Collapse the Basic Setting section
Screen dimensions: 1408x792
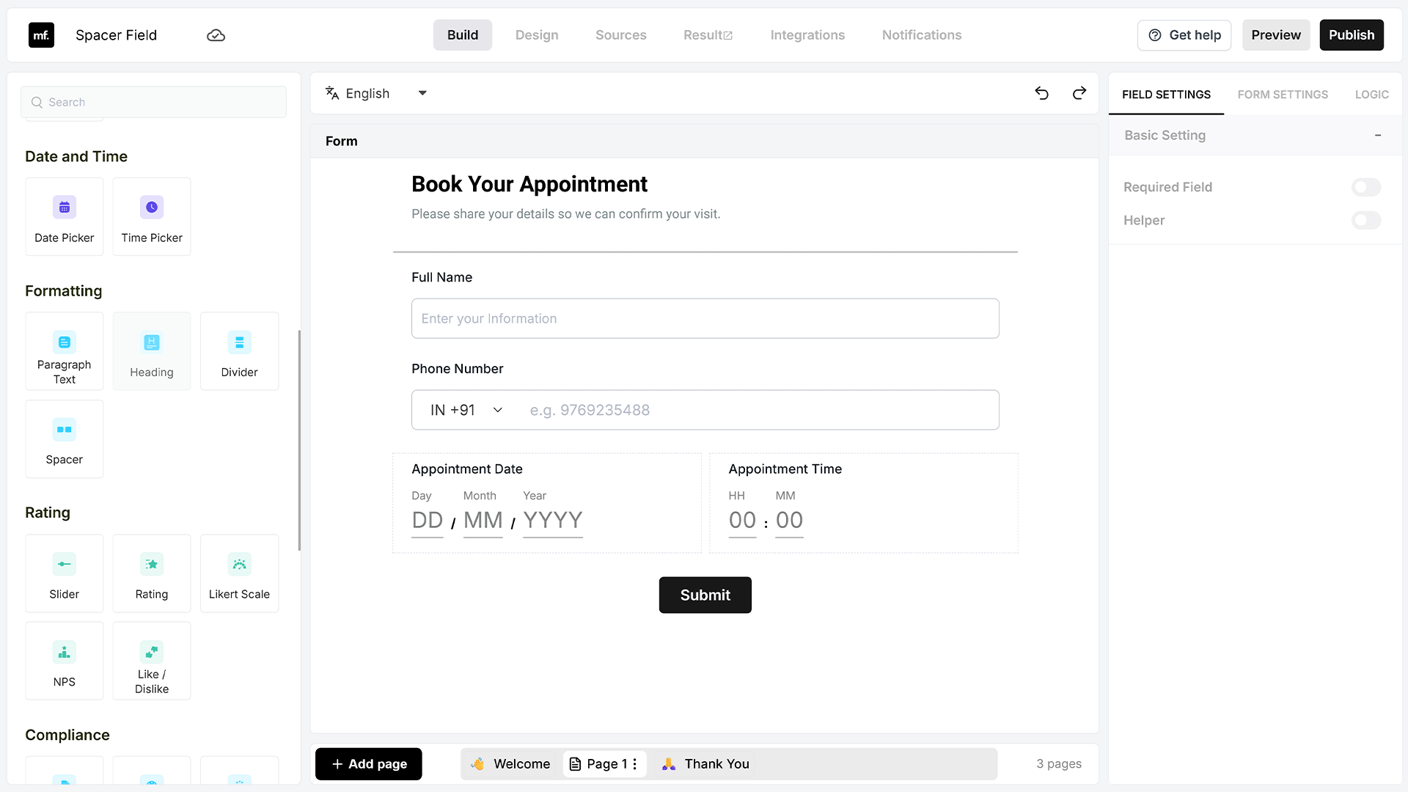pyautogui.click(x=1378, y=135)
